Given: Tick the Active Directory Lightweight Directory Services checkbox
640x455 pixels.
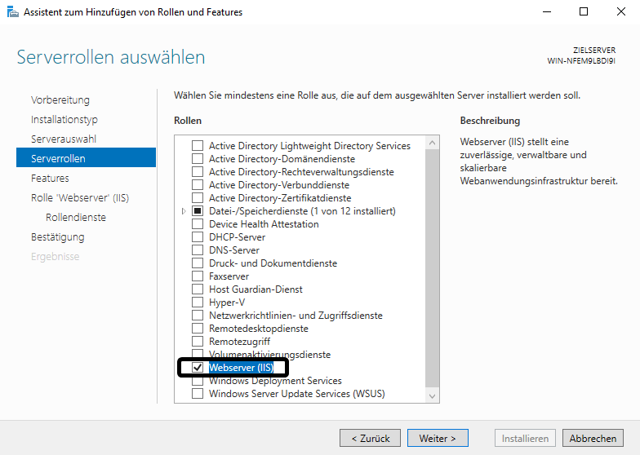Looking at the screenshot, I should (198, 145).
